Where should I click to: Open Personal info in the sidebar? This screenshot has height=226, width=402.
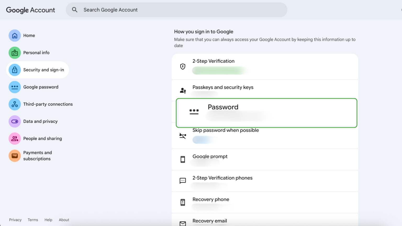[x=36, y=53]
